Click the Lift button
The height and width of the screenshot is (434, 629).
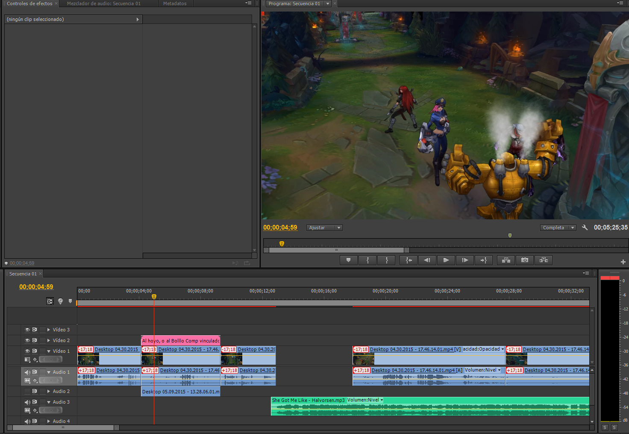(506, 260)
